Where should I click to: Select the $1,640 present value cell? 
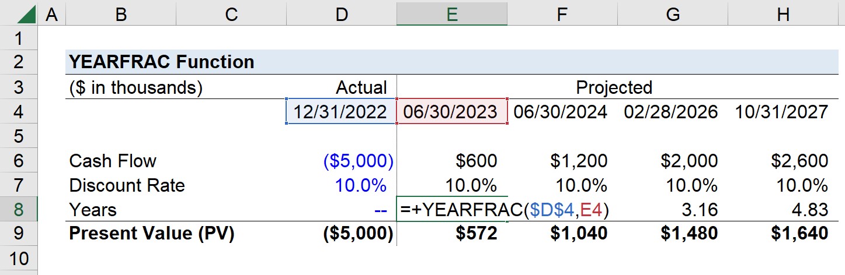click(782, 234)
